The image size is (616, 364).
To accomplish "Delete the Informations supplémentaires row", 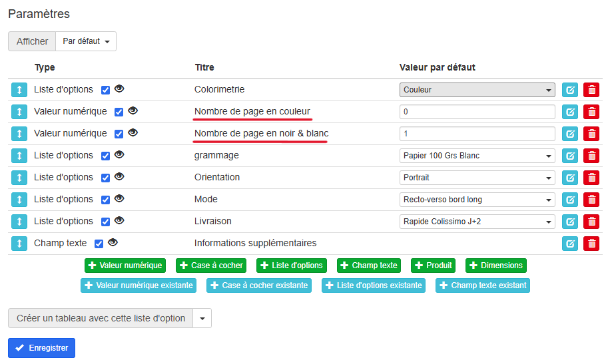I will pos(591,244).
